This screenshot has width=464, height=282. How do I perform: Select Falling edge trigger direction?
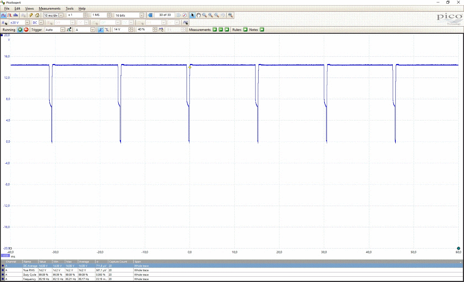(x=107, y=30)
